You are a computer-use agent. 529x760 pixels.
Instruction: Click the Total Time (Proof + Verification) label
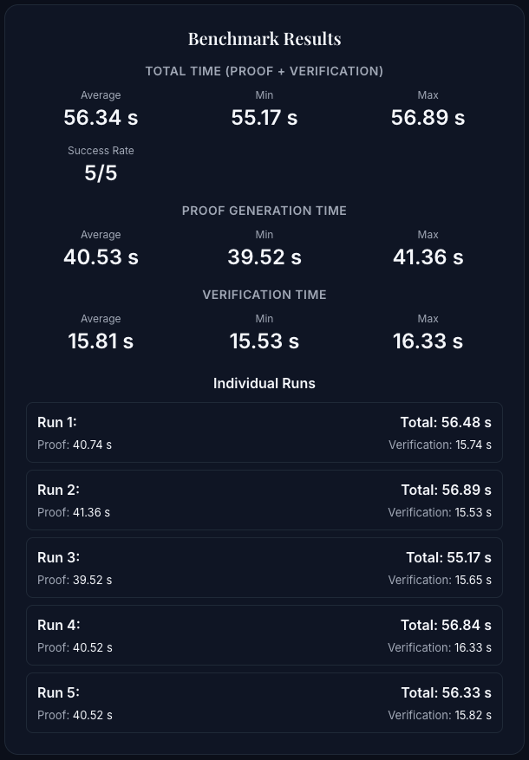(x=264, y=71)
